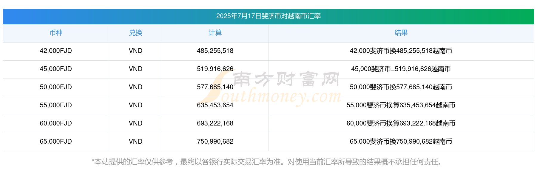This screenshot has width=537, height=171.
Task: Click VND in the 50,000FJD row
Action: 135,87
